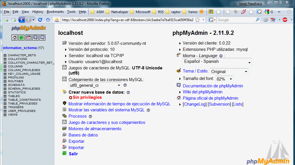Click the PMA site icon in address bar
Image resolution: width=295 pixels, height=165 pixels.
point(57,20)
